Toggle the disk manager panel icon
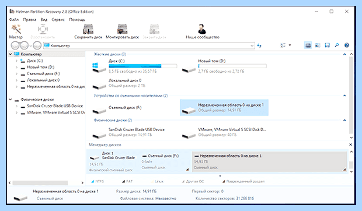The image size is (362, 211). click(x=308, y=45)
